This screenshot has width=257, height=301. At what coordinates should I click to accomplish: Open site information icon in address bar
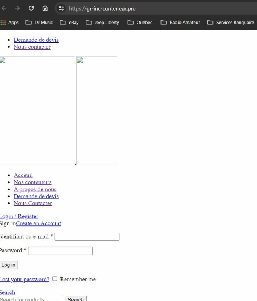click(x=62, y=8)
